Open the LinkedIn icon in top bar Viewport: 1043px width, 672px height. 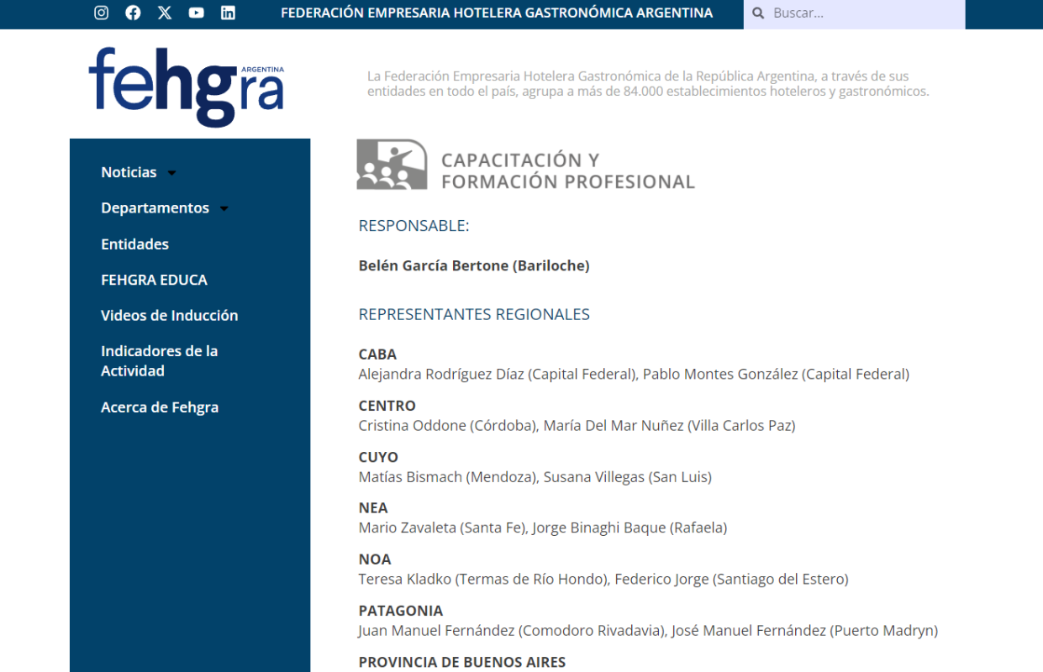tap(228, 13)
